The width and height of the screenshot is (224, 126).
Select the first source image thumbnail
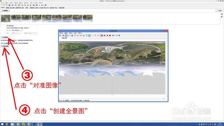(x=6, y=18)
